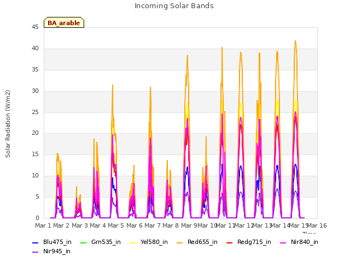Click the 15 y-axis tick label
This screenshot has width=350, height=262.
coord(35,154)
